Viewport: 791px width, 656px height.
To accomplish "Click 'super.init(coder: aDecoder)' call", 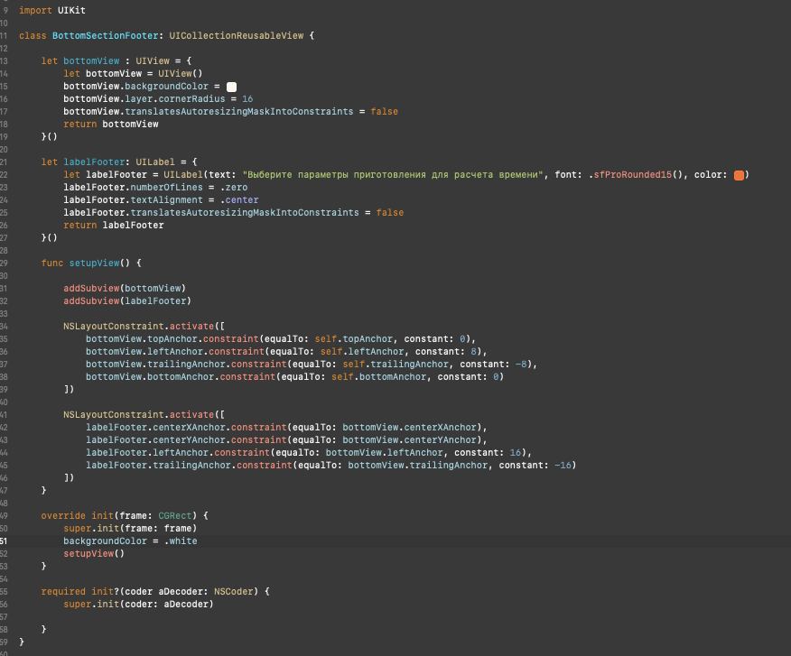I will click(138, 604).
